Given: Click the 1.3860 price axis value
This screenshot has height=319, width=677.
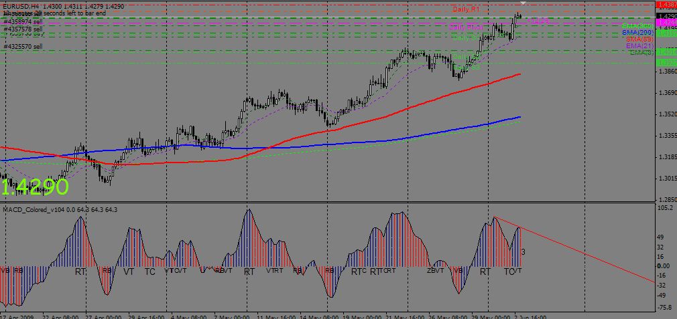Looking at the screenshot, I should coord(667,71).
